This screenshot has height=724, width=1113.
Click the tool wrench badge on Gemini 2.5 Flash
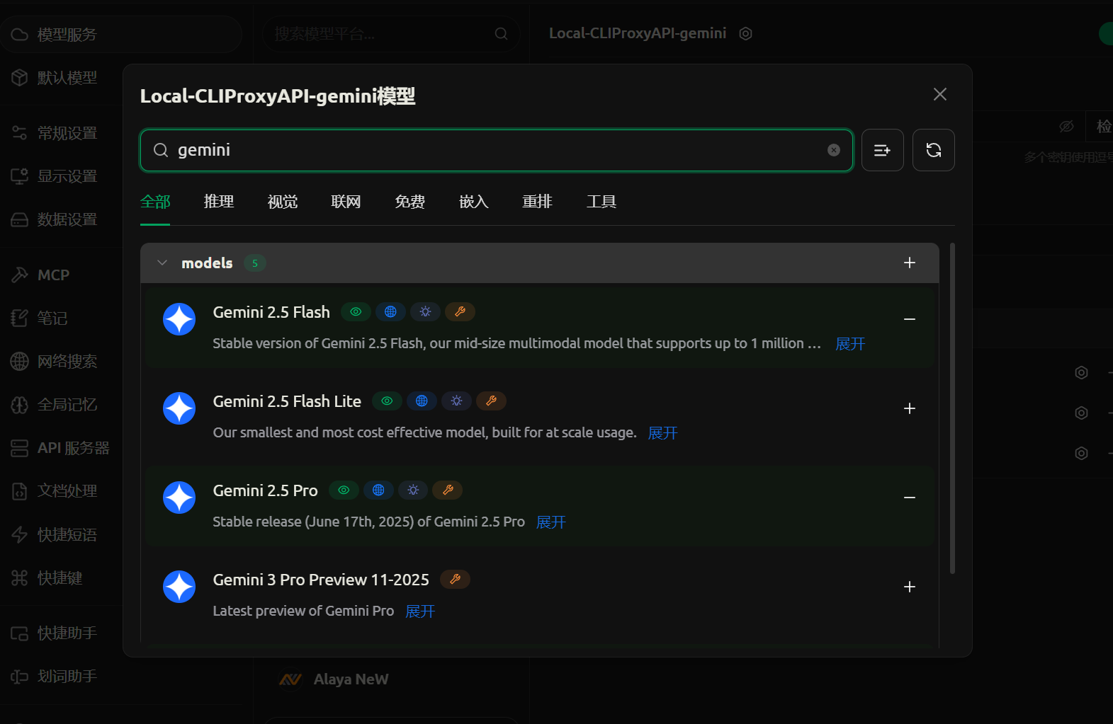coord(460,311)
